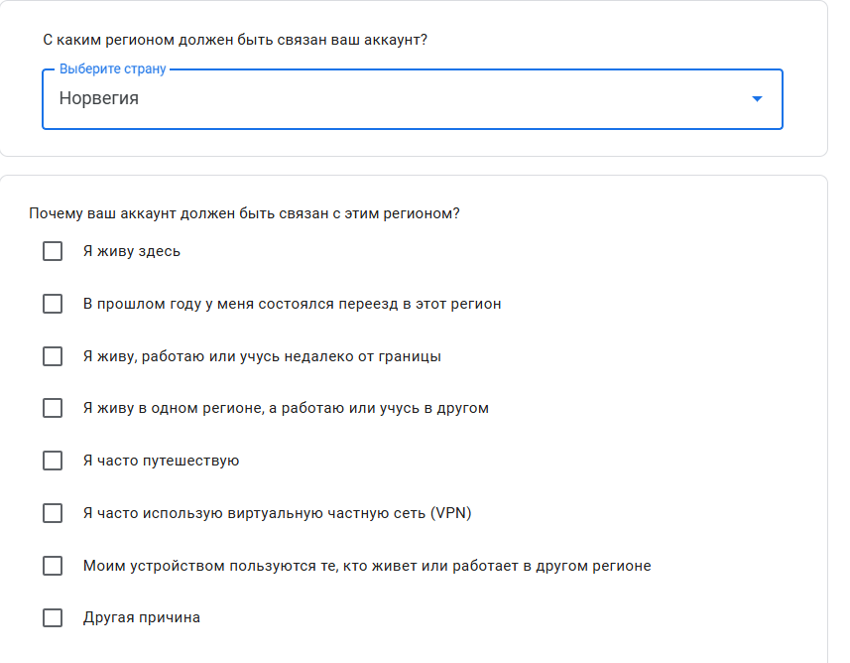Screen dimensions: 850x663
Task: Check the Я часто путешествую checkbox
Action: pyautogui.click(x=53, y=461)
